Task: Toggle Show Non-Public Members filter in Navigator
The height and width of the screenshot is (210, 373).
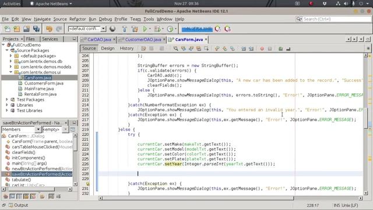Action: coord(26,196)
